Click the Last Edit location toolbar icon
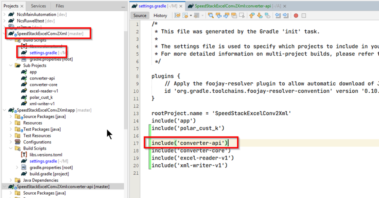 coord(177,16)
